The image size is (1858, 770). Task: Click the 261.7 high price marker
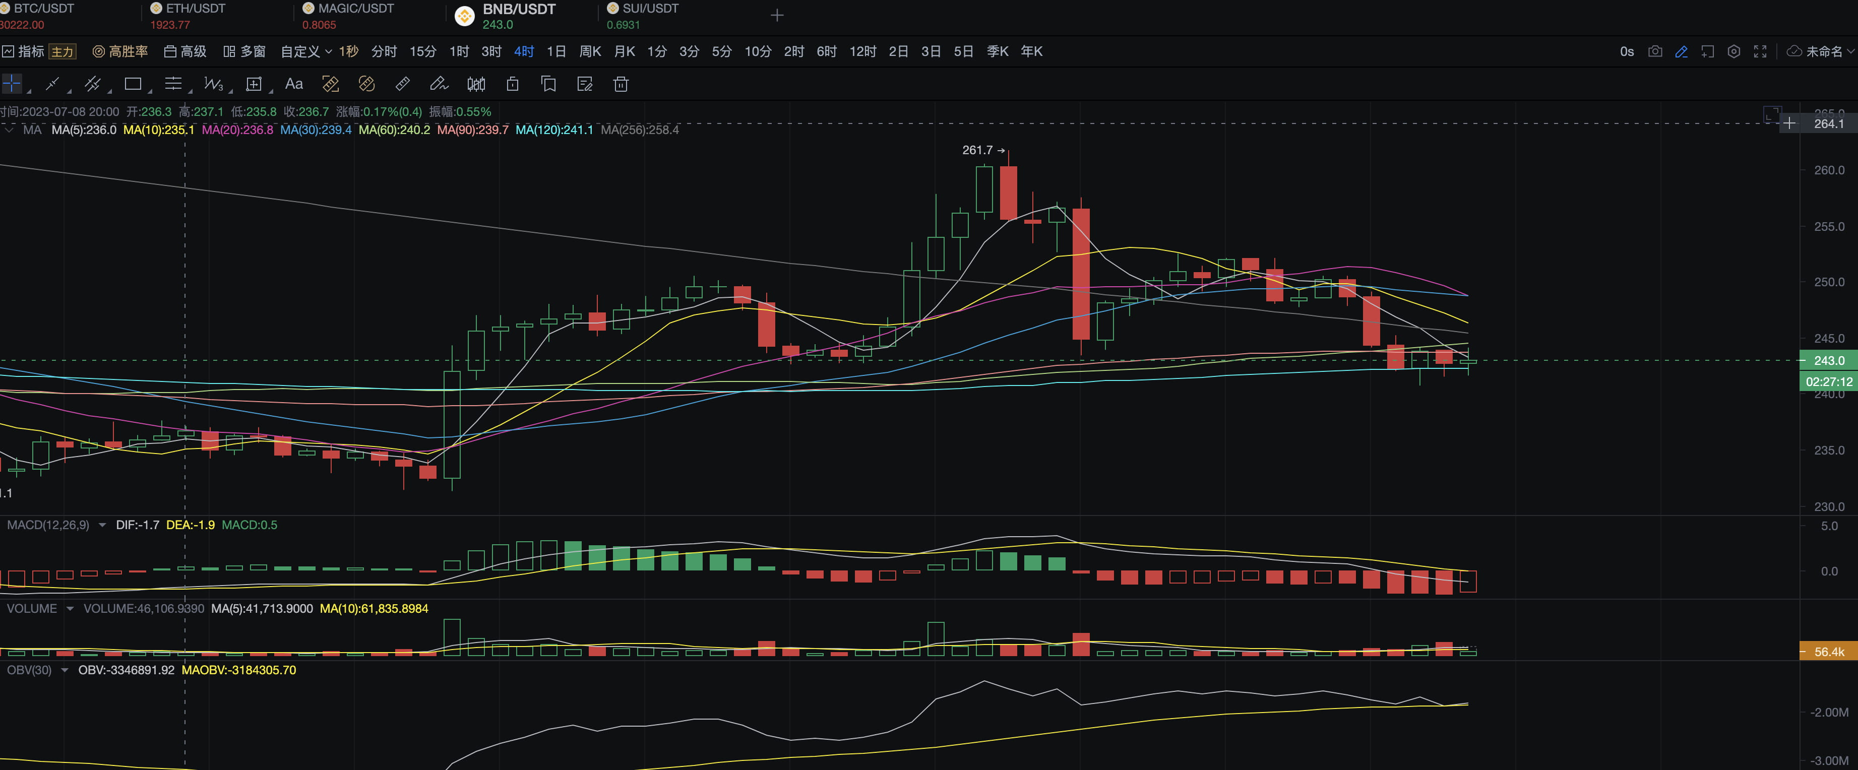[983, 150]
